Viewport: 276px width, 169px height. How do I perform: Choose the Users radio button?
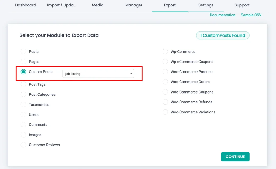coord(23,115)
